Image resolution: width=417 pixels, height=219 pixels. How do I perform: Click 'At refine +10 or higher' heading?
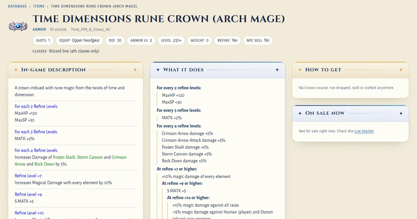pos(188,198)
